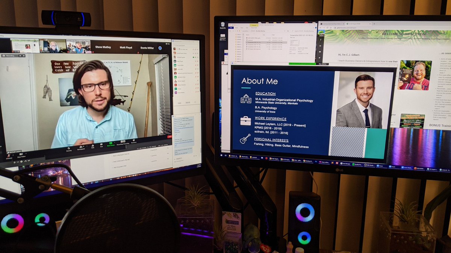Click the Stop Video camera icon
Viewport: 451px width, 253px height.
[21, 154]
